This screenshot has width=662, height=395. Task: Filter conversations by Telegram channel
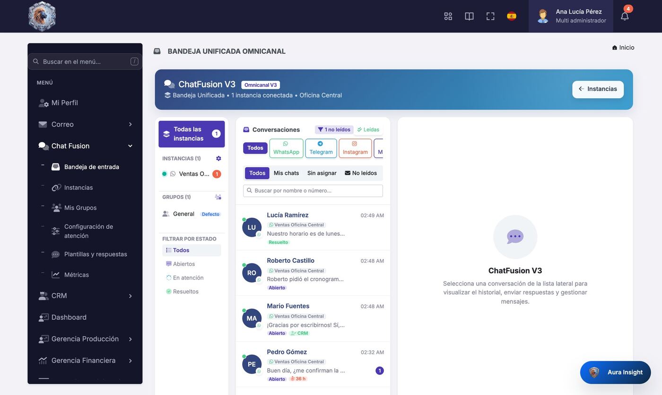(321, 148)
